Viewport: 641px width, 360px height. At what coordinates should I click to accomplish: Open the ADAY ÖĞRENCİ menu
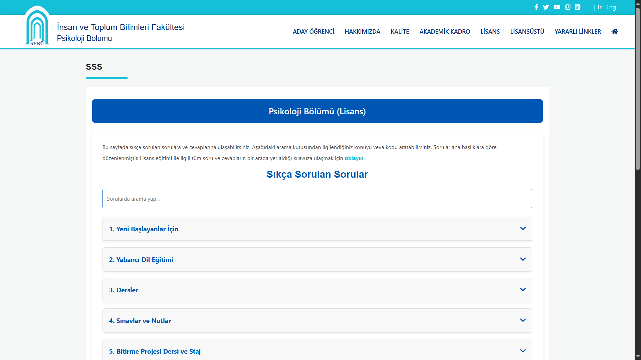313,32
